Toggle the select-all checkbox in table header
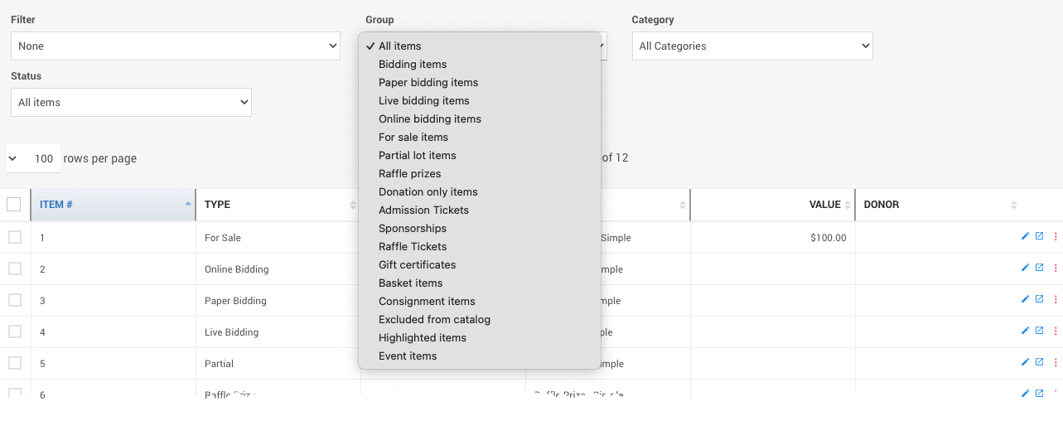1063x421 pixels. point(14,205)
